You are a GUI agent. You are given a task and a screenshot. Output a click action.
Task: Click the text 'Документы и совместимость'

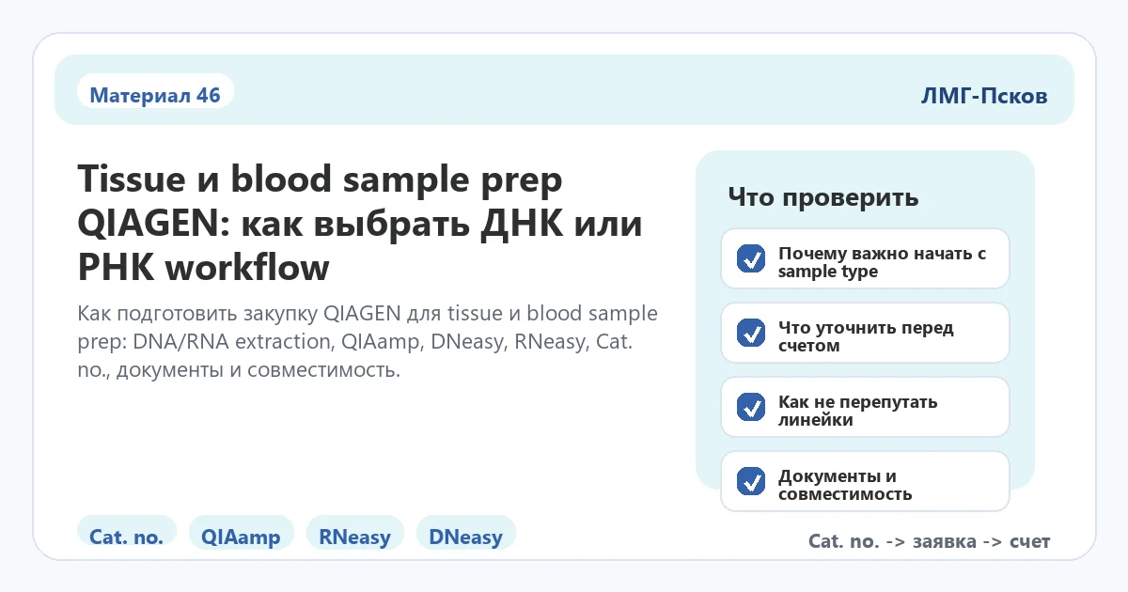point(845,485)
